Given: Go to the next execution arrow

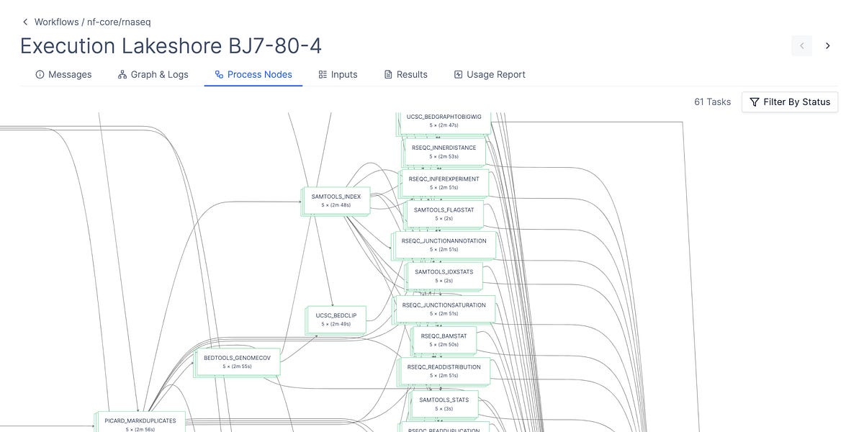Looking at the screenshot, I should point(828,45).
